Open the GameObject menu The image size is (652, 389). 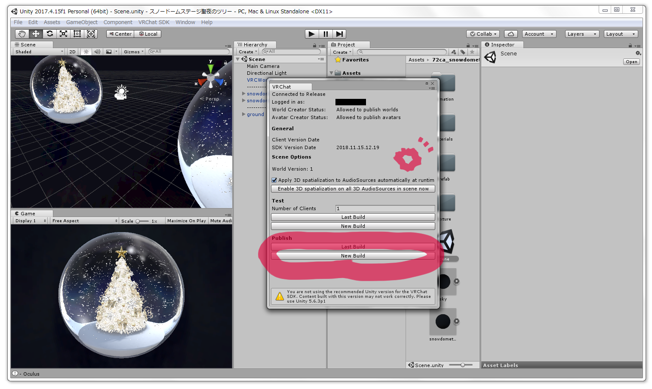tap(82, 22)
